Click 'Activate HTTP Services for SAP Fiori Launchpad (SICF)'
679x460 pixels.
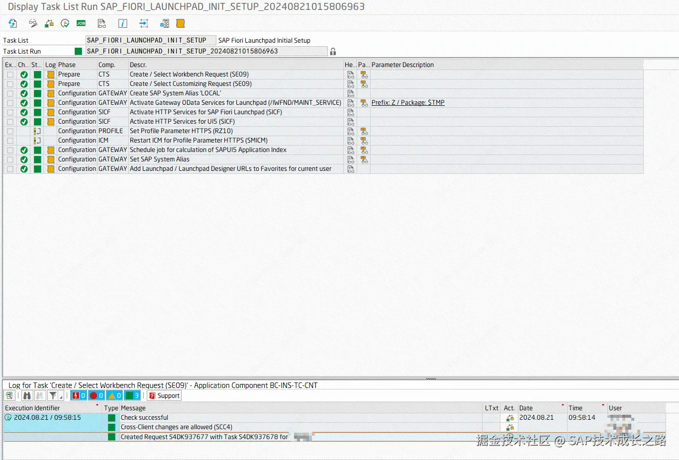pyautogui.click(x=206, y=112)
